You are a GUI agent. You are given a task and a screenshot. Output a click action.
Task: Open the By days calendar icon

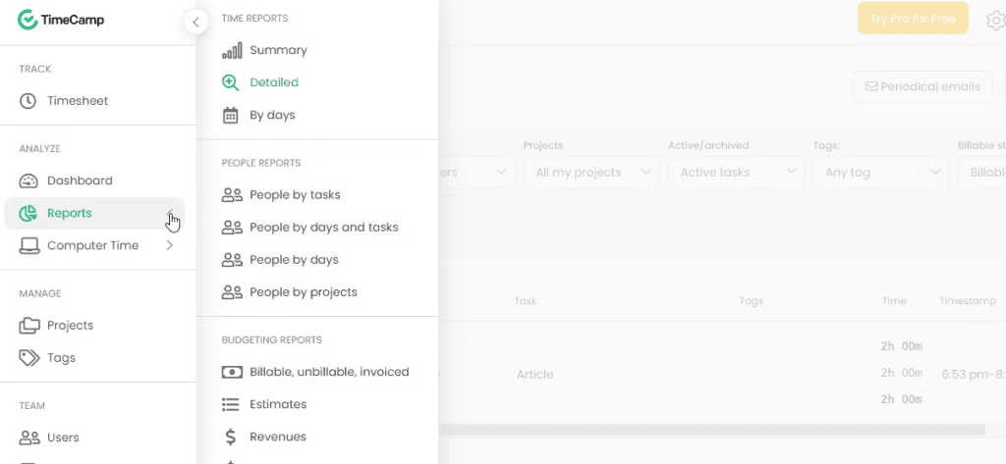coord(230,116)
